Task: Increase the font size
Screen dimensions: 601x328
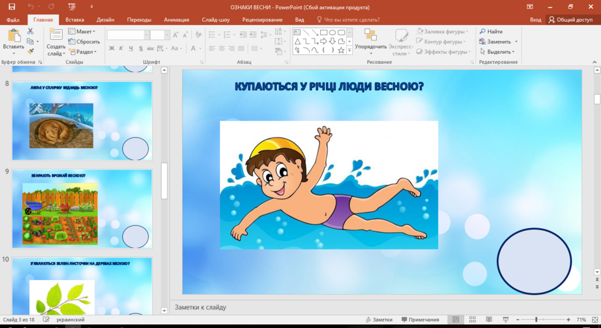Action: pyautogui.click(x=176, y=35)
